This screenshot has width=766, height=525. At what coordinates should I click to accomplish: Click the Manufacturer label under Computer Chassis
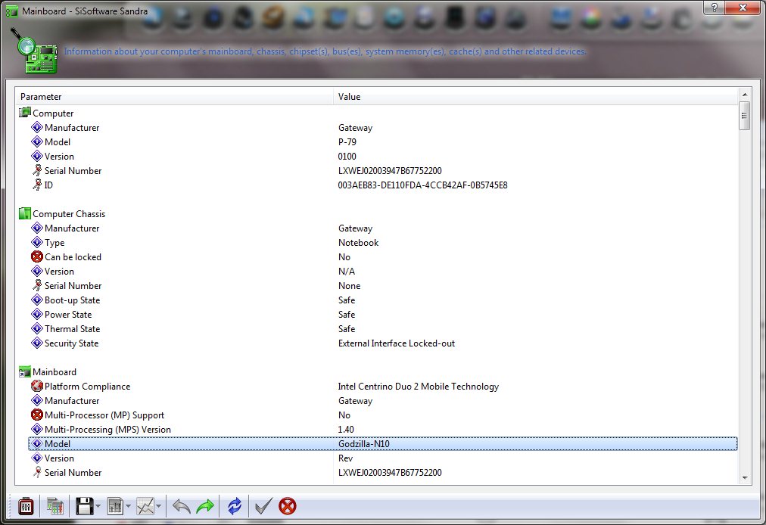[x=72, y=228]
